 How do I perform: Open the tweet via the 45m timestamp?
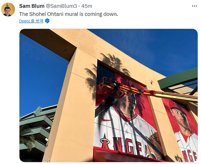tap(87, 6)
